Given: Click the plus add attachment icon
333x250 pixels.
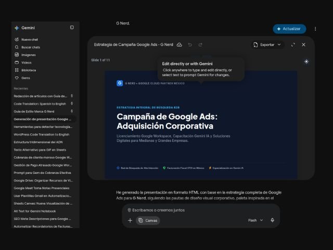Looking at the screenshot, I should (130, 220).
